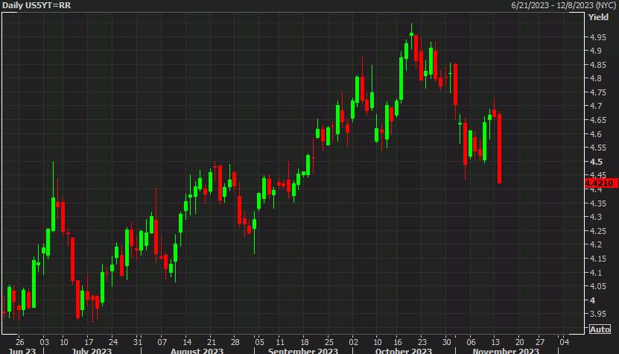619x354 pixels.
Task: Click the 4.85 yield axis label
Action: click(598, 65)
